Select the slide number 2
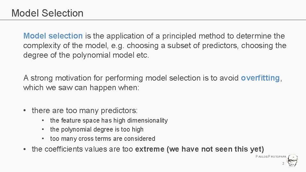 (283, 163)
